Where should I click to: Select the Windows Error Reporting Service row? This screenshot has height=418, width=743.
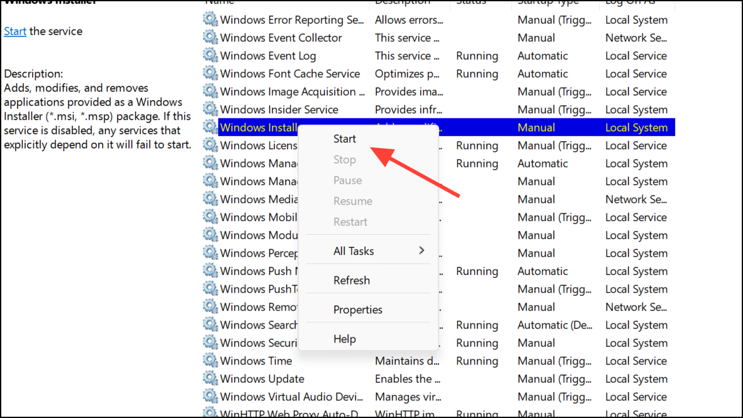(292, 20)
